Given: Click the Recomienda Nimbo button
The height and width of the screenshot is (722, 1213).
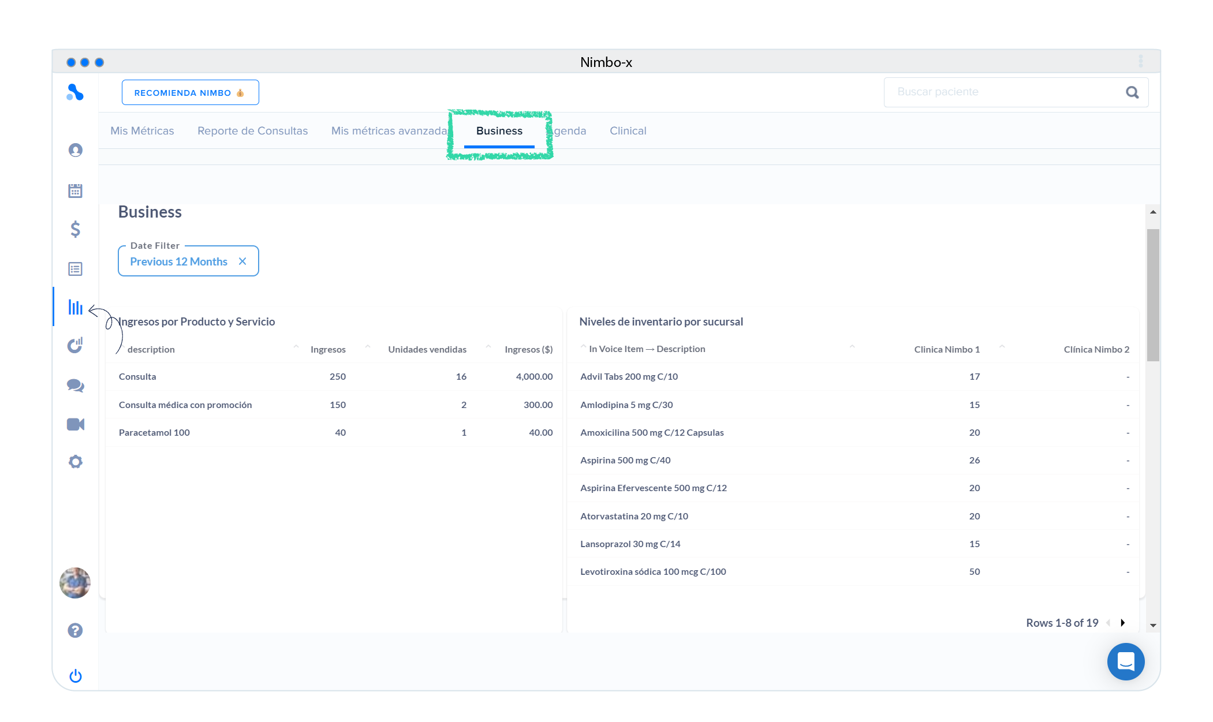Looking at the screenshot, I should pyautogui.click(x=190, y=92).
